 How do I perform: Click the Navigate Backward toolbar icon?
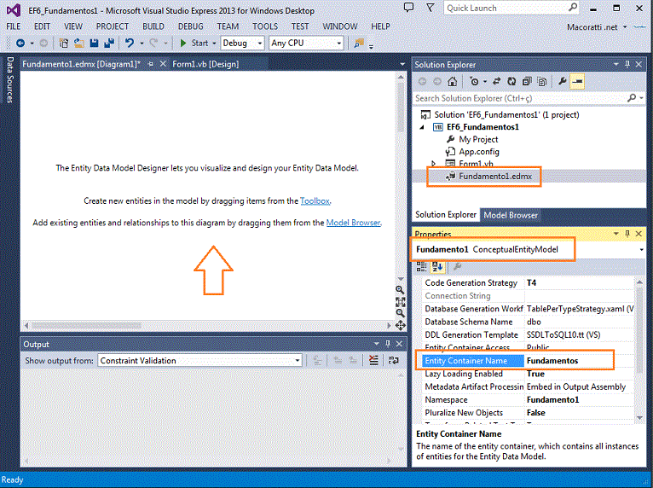point(20,43)
